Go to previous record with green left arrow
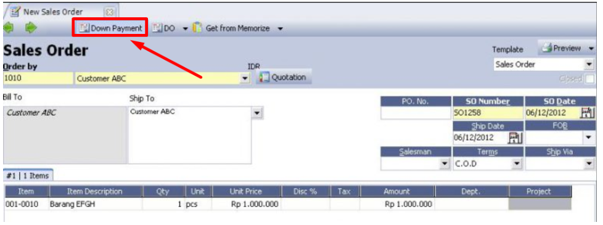 pos(9,28)
